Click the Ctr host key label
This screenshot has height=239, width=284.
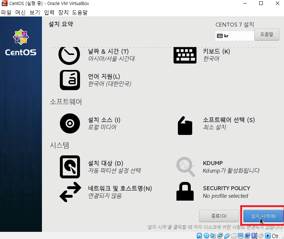coord(275,236)
